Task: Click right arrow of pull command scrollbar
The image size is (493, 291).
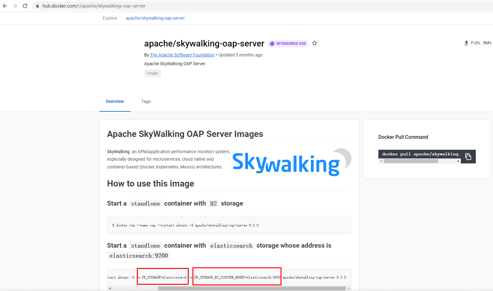Action: point(458,161)
